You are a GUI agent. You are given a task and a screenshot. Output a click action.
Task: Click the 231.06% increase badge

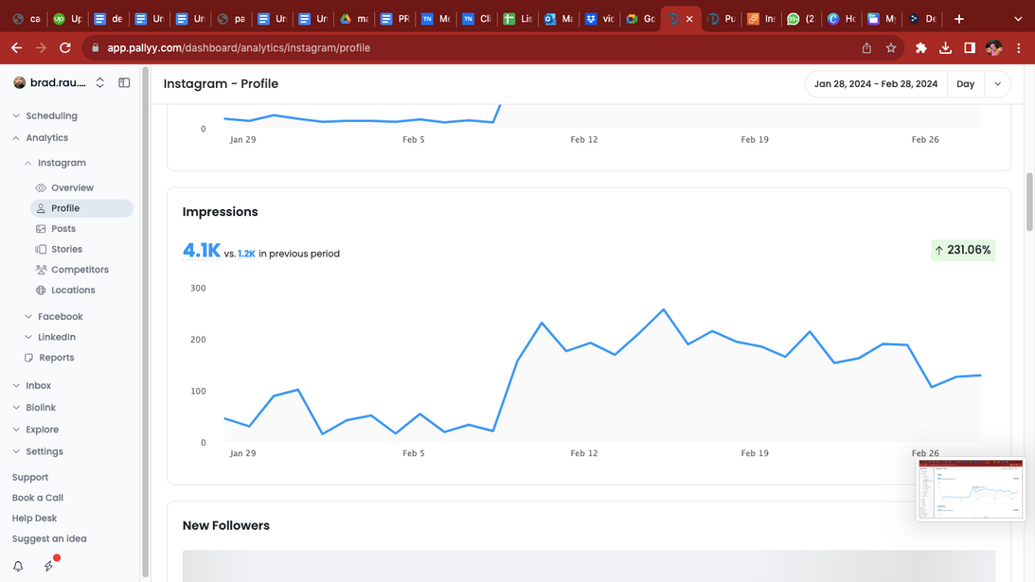coord(963,250)
